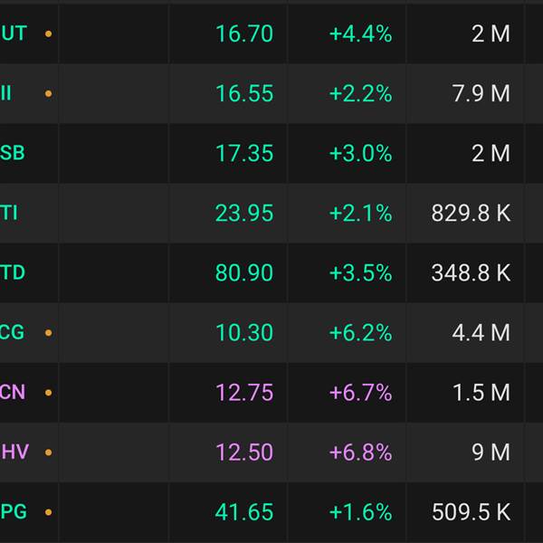Click the 829.8 K volume cell

pos(471,214)
